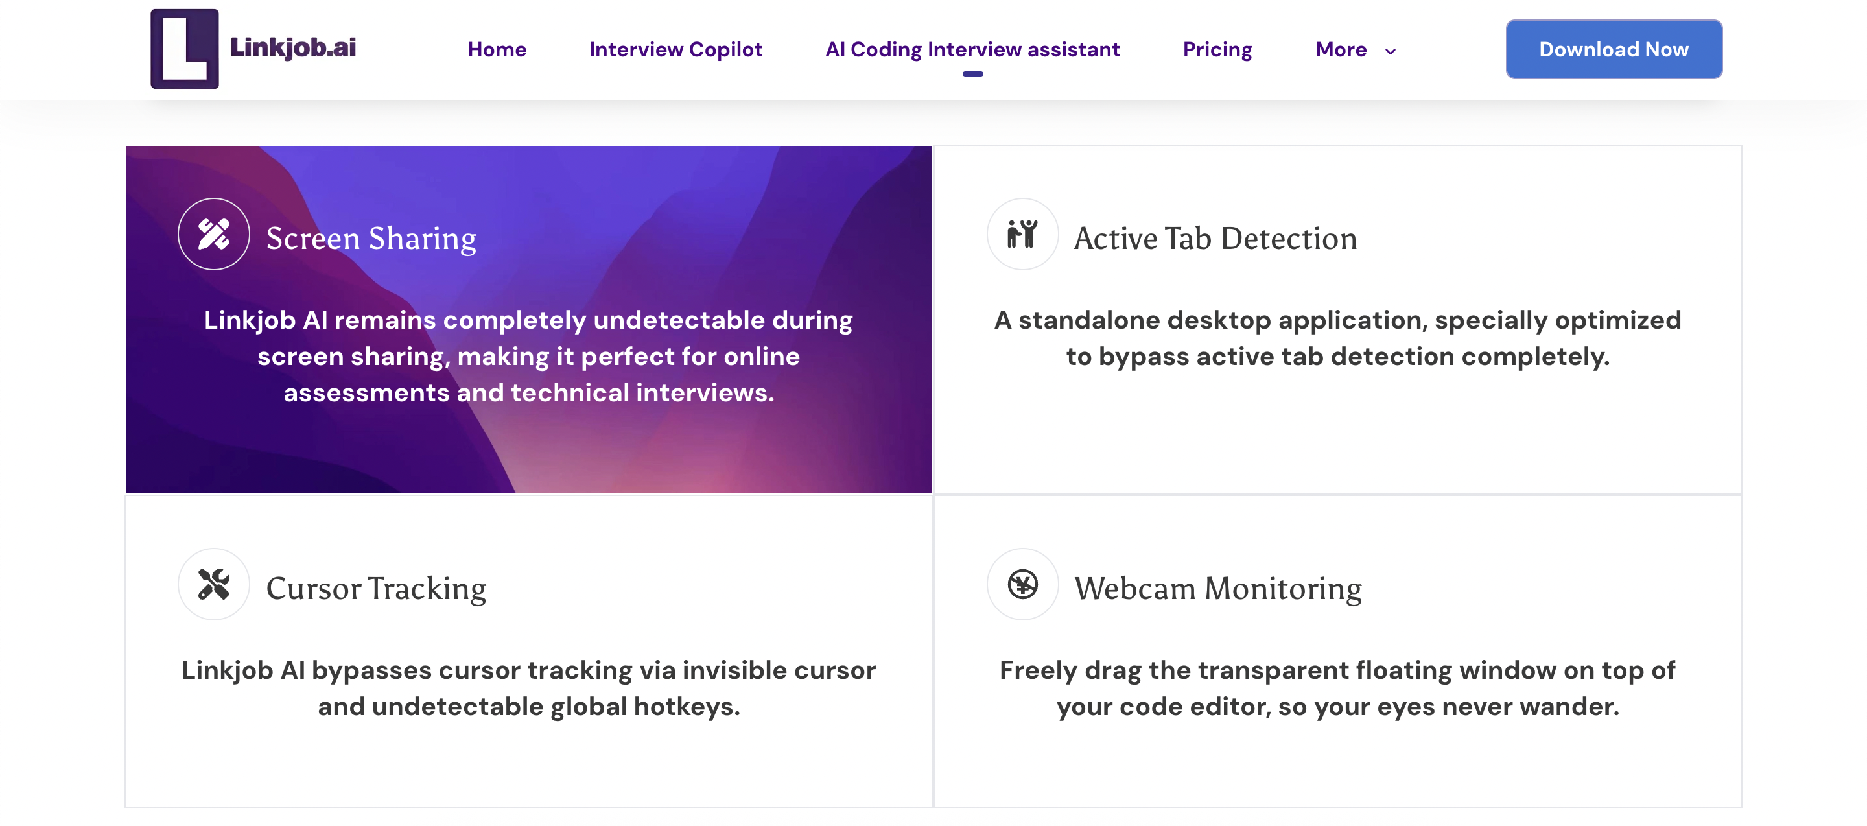Click the Linkjob.ai logo icon
The height and width of the screenshot is (826, 1867).
(184, 49)
